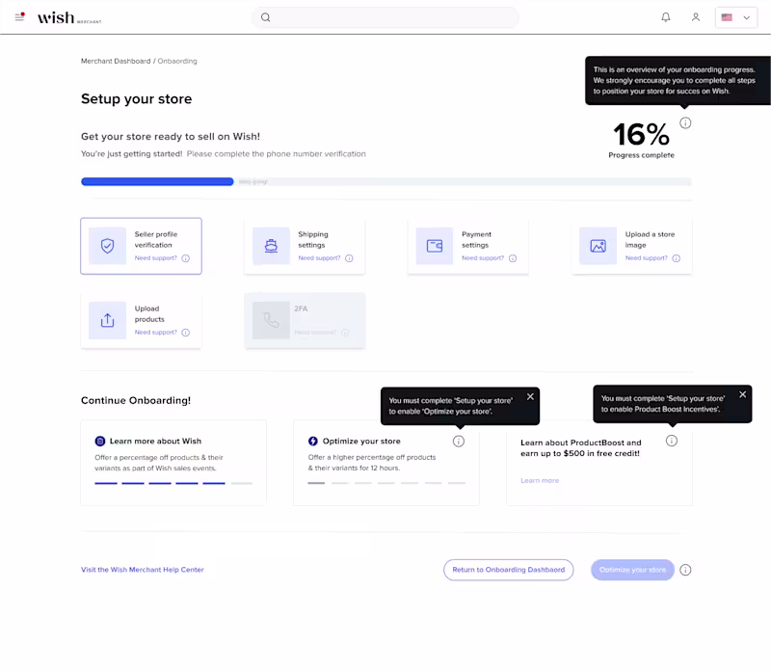Close the Product Boost Incentives tooltip

(x=742, y=394)
